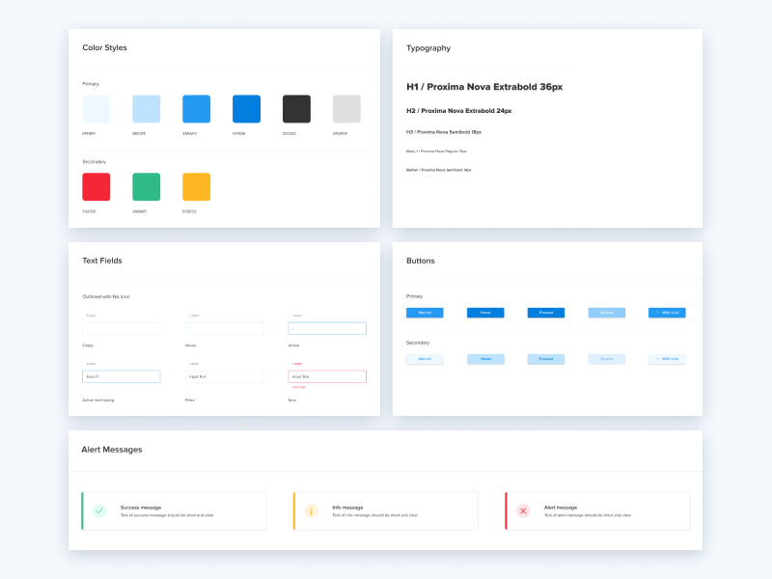Click the 'Buttons' heading
The image size is (772, 579).
[x=421, y=261]
